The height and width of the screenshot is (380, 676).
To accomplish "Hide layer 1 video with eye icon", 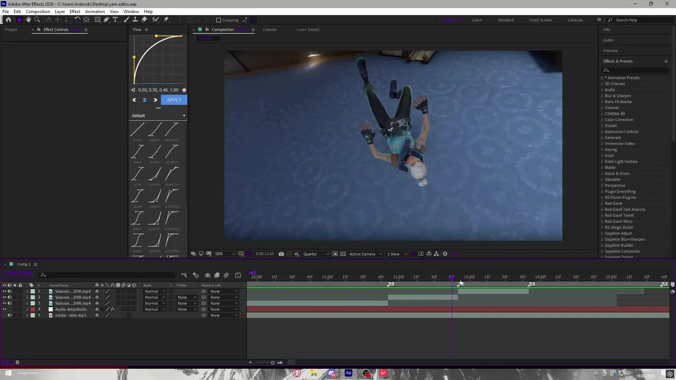I will click(x=5, y=291).
